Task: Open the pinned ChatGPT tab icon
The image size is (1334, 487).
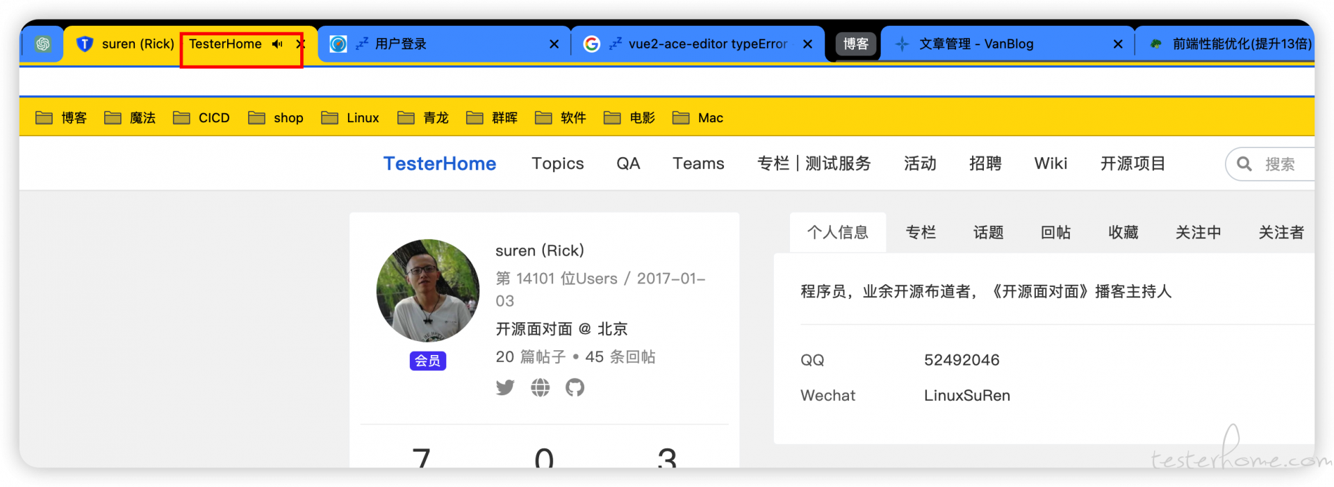Action: (x=43, y=44)
